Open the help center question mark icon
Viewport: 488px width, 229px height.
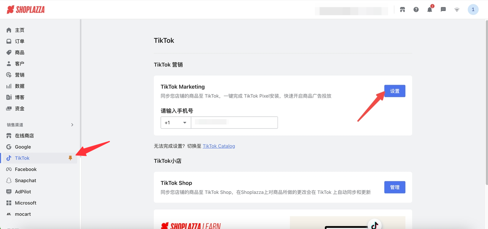pos(416,10)
